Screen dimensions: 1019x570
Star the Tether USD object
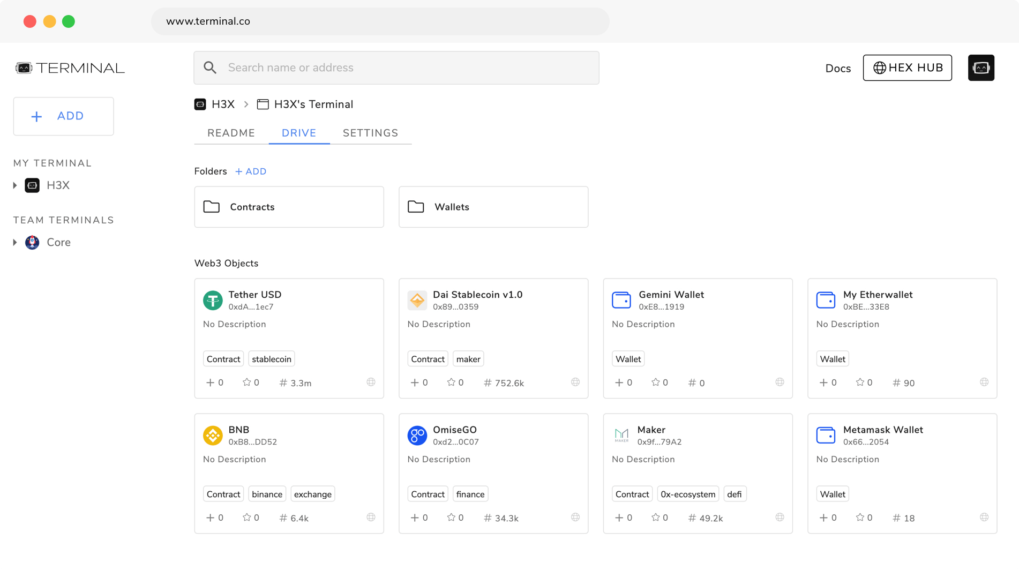point(247,382)
